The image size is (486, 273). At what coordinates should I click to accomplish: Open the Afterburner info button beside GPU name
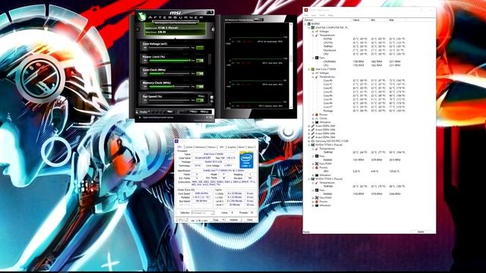pos(213,30)
